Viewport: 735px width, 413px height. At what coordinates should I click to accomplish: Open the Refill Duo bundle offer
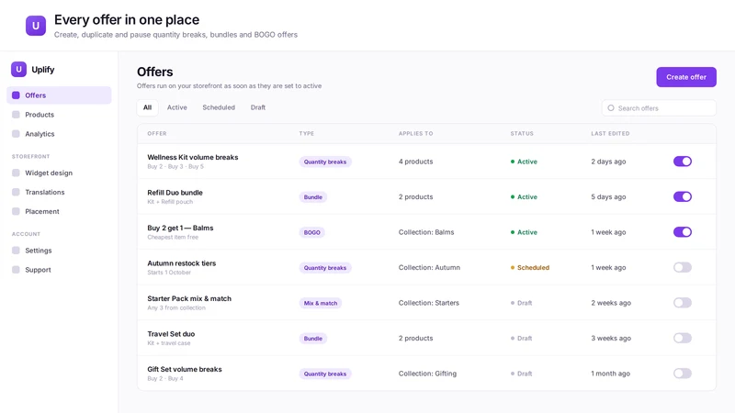(x=175, y=193)
